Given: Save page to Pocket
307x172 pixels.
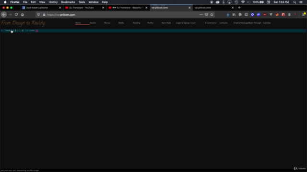Looking at the screenshot, I should point(206,15).
